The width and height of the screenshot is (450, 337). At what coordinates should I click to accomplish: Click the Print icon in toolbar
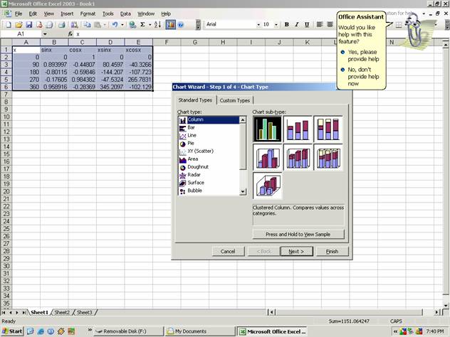click(x=62, y=25)
